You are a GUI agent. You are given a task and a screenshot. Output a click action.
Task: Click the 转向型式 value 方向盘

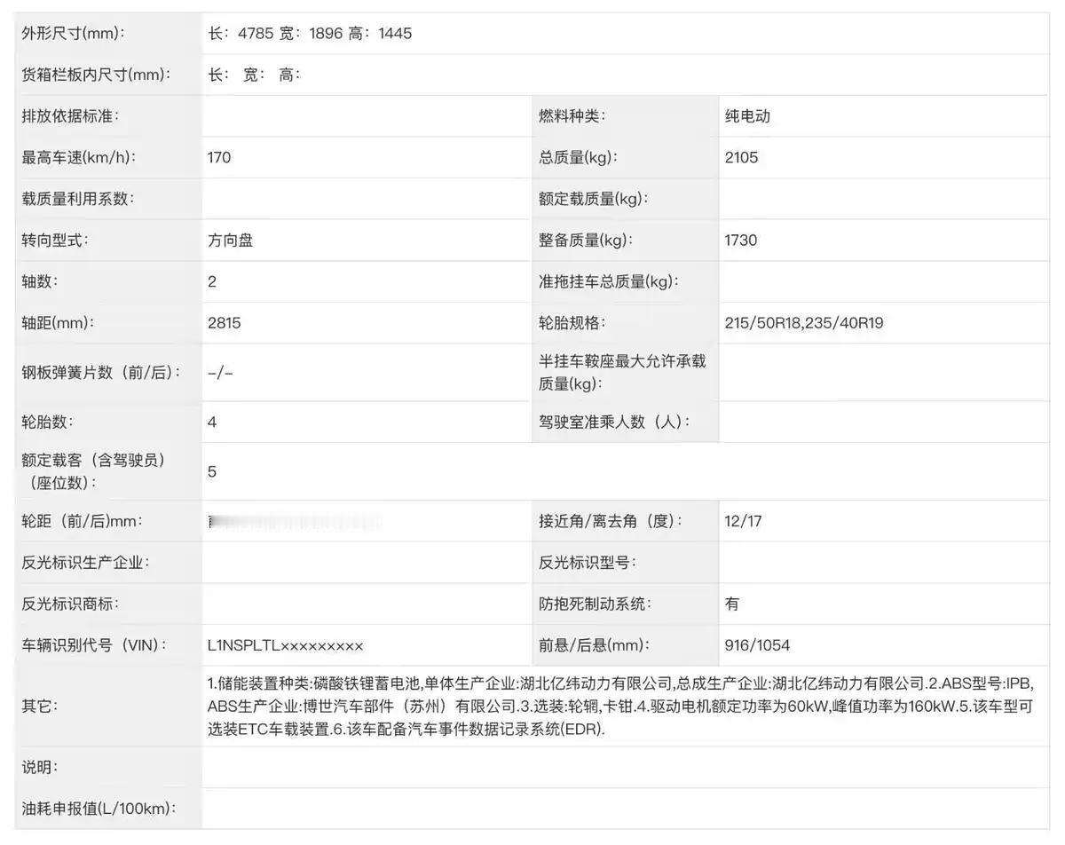pyautogui.click(x=229, y=240)
